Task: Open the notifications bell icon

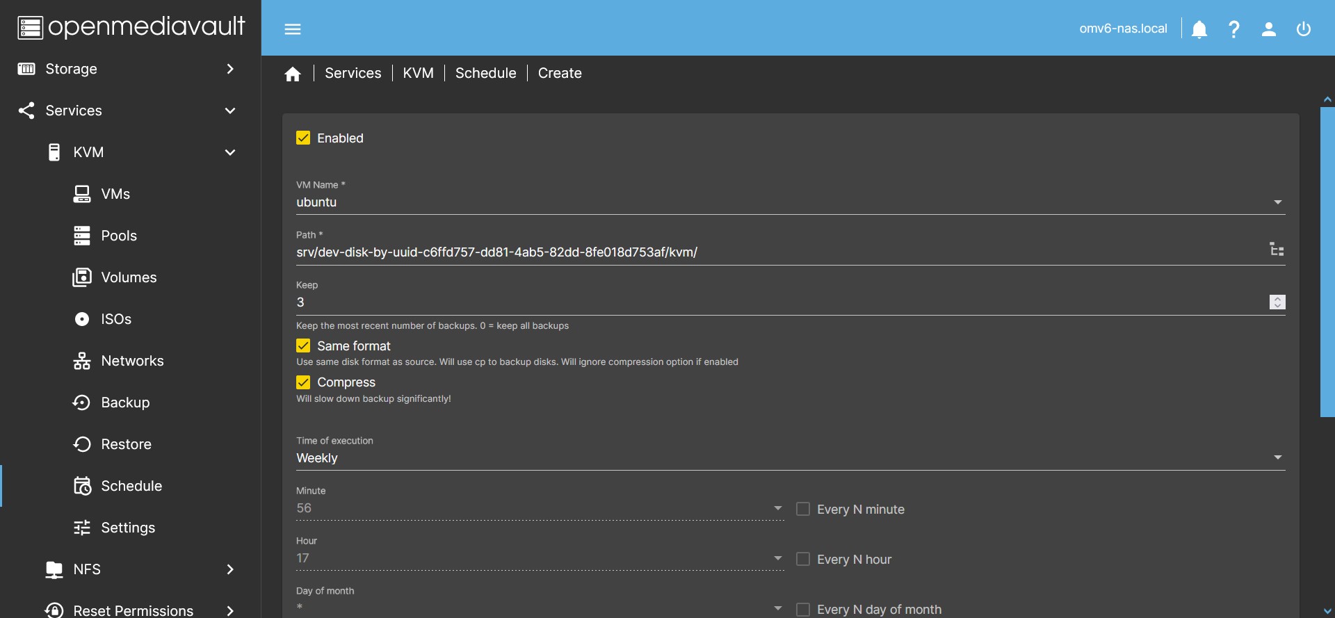Action: pyautogui.click(x=1199, y=29)
